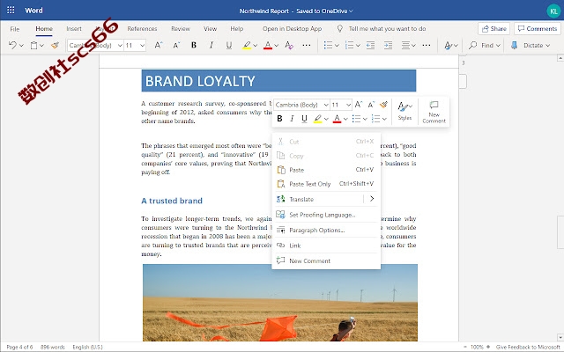
Task: Shrink font size in ribbon
Action: 176,45
